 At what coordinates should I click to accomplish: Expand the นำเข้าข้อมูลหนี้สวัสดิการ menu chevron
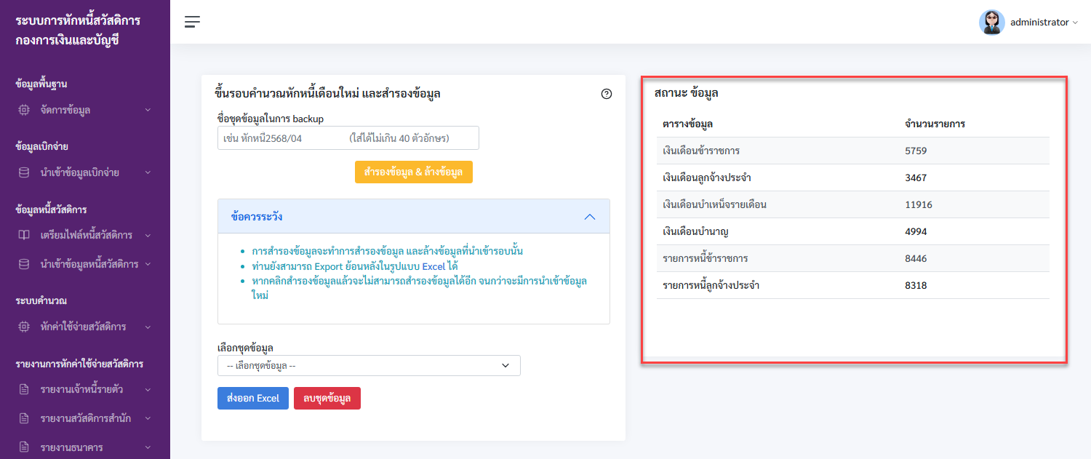148,264
